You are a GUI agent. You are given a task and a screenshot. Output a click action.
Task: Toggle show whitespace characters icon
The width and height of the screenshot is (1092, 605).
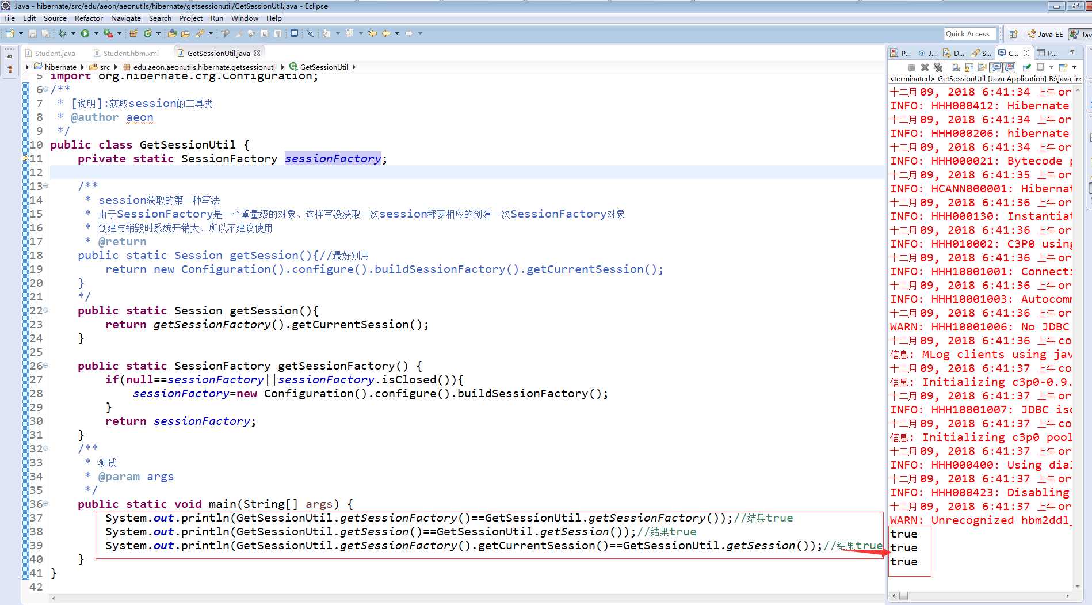[278, 33]
